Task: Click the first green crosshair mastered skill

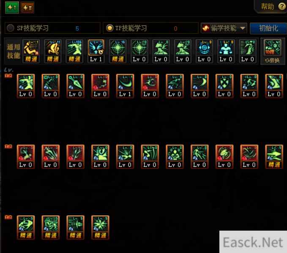Action: coord(118,51)
